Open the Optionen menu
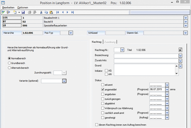The image size is (191, 128). pos(23,8)
